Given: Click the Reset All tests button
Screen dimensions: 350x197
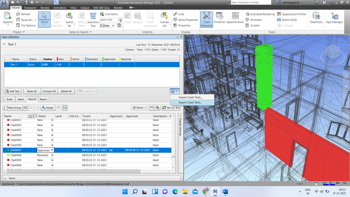Looking at the screenshot, I should pyautogui.click(x=31, y=91).
